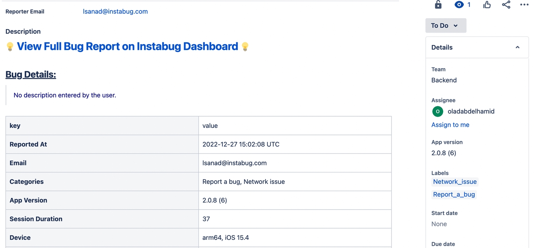The width and height of the screenshot is (534, 248).
Task: Click the share icon
Action: 506,5
